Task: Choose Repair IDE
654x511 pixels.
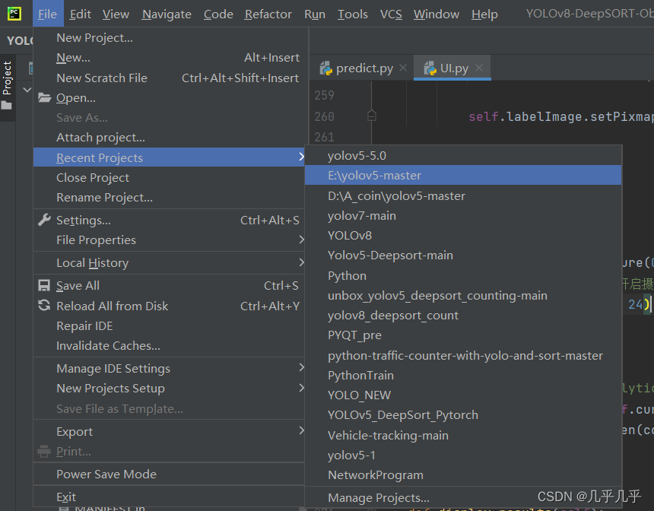Action: click(x=169, y=325)
